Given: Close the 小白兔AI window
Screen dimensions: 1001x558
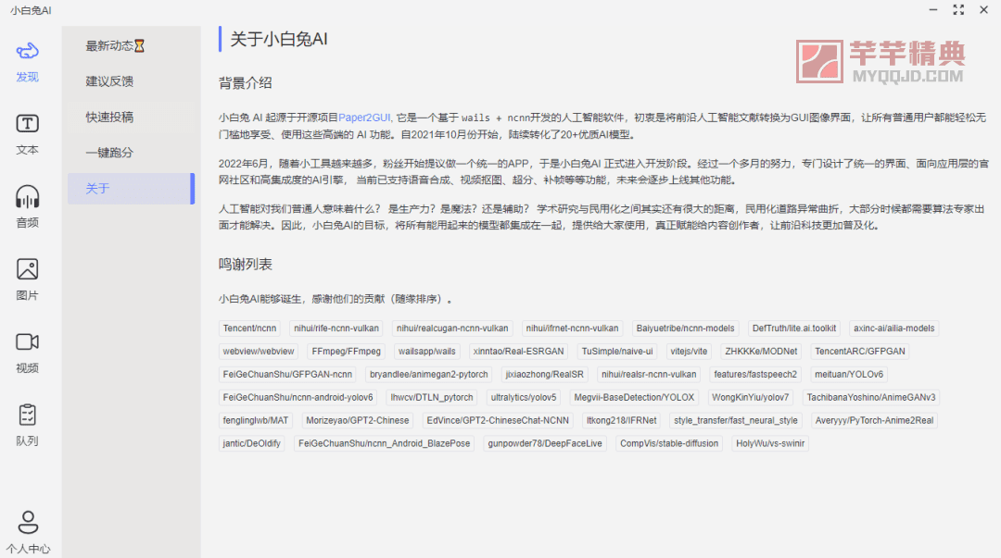Looking at the screenshot, I should (x=983, y=9).
